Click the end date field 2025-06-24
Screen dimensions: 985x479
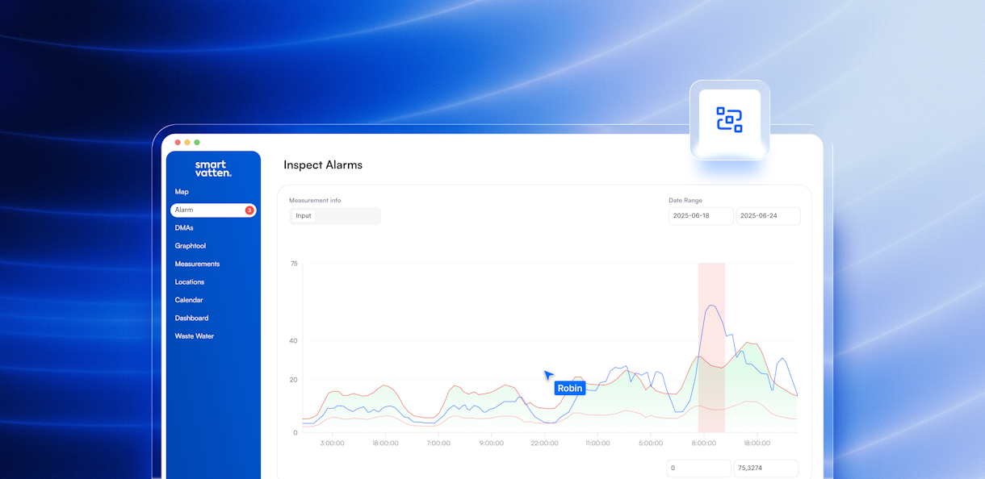[767, 215]
